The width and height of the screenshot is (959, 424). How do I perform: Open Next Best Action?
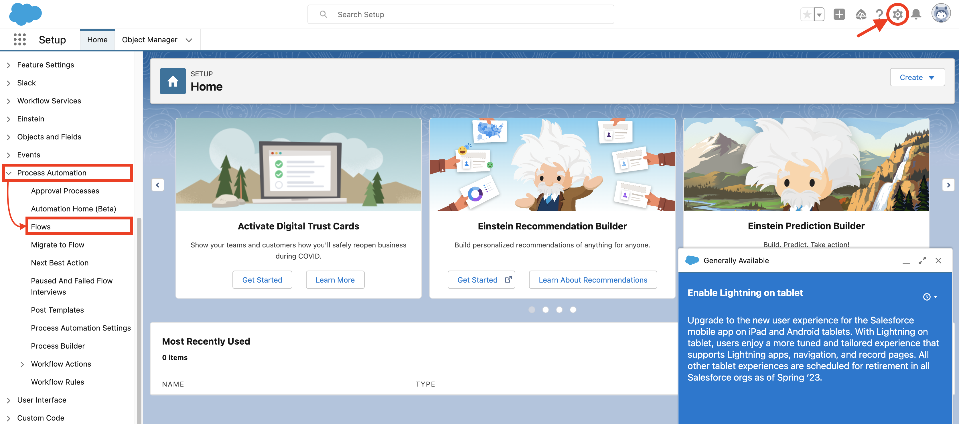60,263
